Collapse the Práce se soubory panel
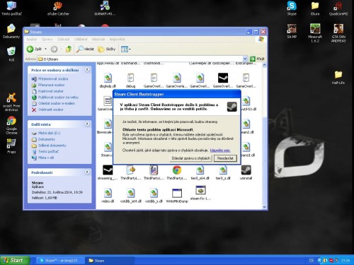Image resolution: width=354 pixels, height=265 pixels. pos(87,70)
